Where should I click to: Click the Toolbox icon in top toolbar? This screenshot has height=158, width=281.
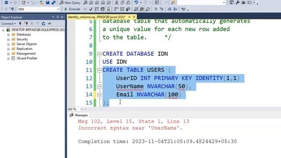tap(243, 3)
